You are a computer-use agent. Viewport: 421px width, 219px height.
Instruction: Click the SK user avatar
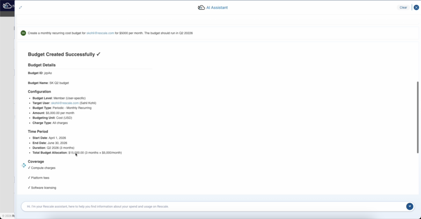tap(23, 33)
